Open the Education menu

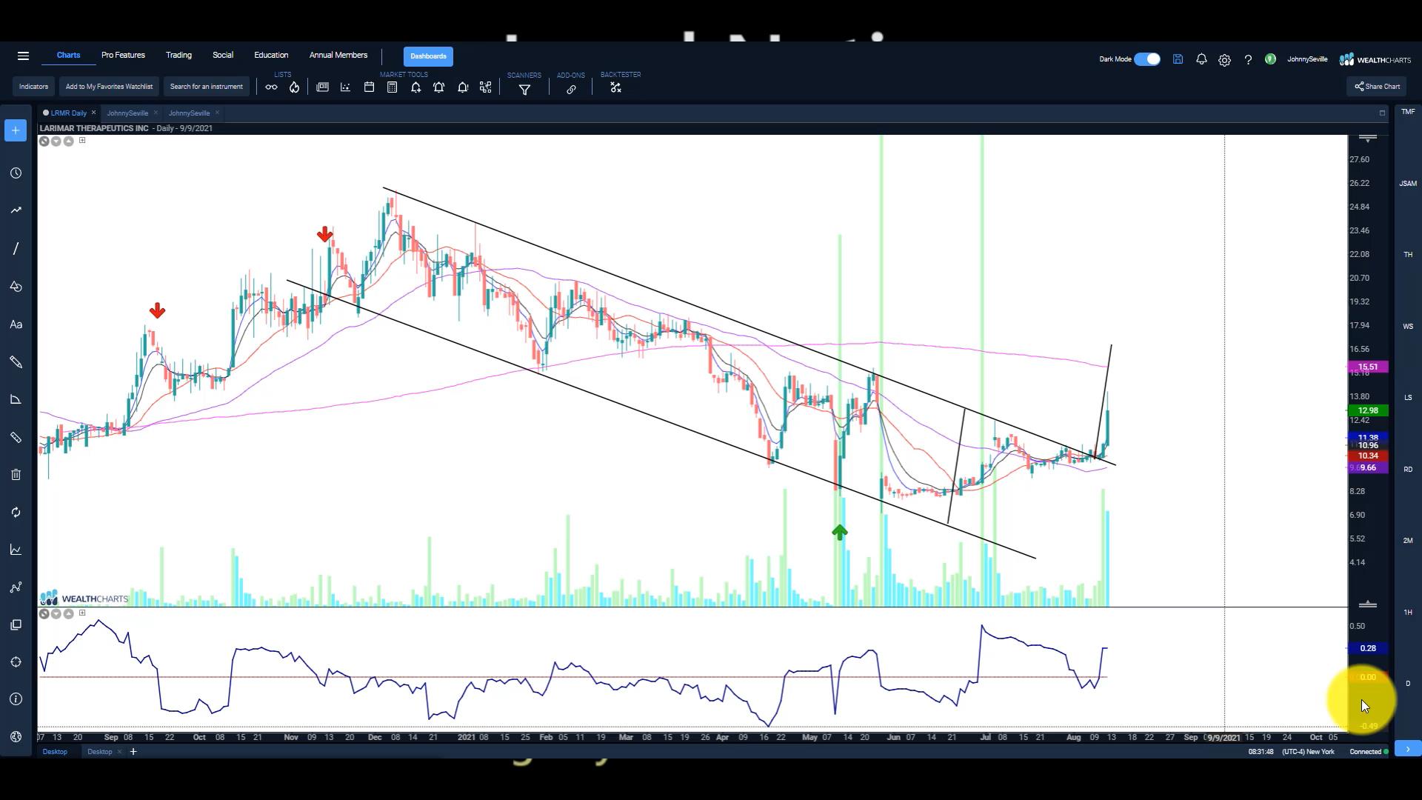pos(271,56)
